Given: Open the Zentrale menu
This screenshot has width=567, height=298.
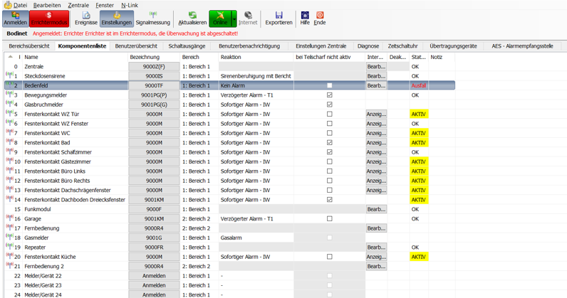Looking at the screenshot, I should click(x=78, y=5).
